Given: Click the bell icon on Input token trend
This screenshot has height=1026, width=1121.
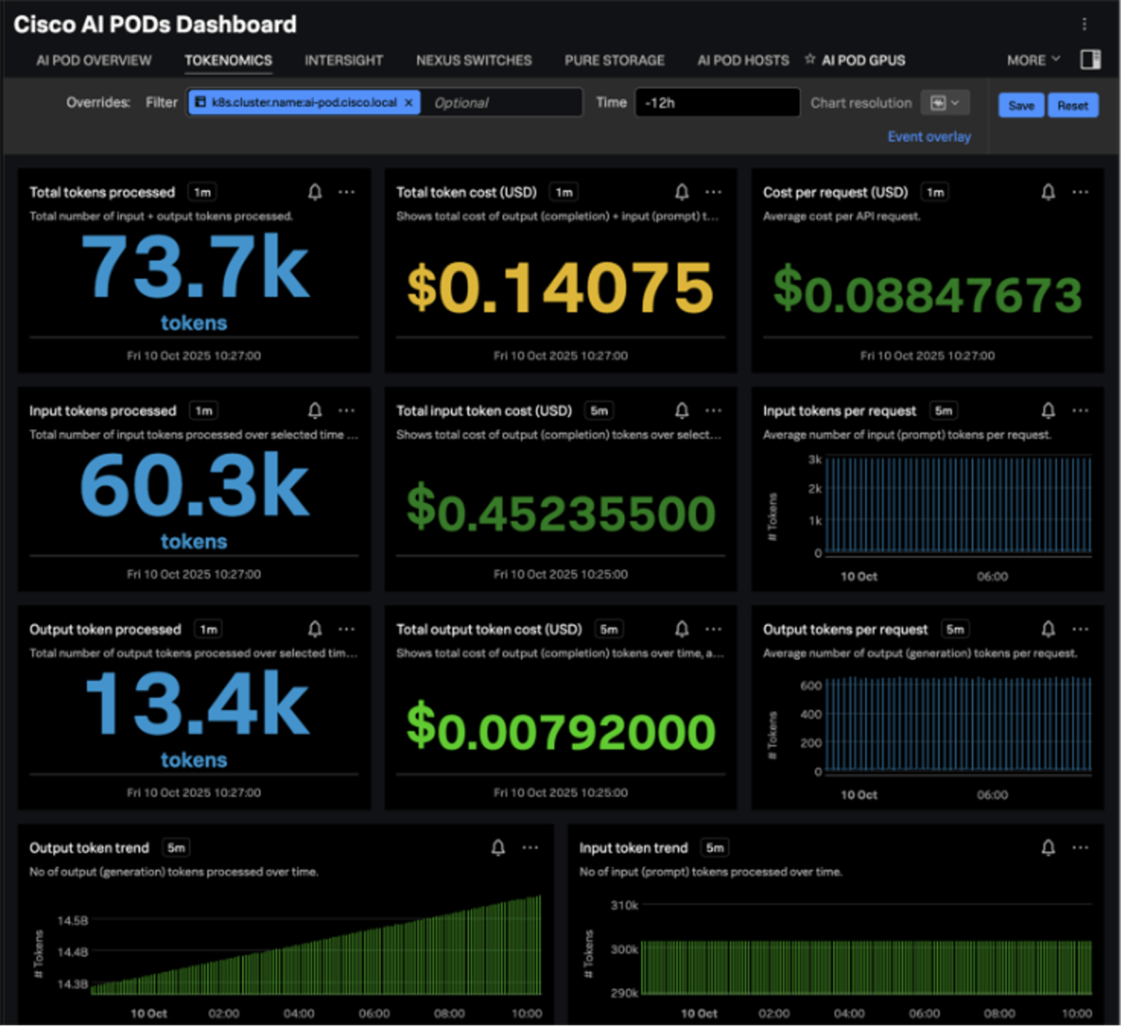Looking at the screenshot, I should 1048,847.
